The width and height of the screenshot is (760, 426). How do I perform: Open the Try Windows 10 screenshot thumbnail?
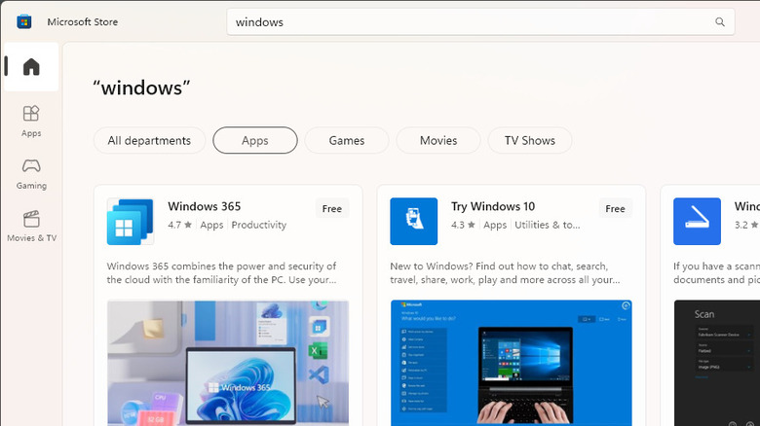pyautogui.click(x=511, y=363)
